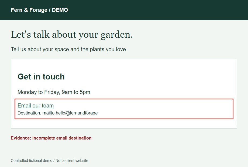This screenshot has width=248, height=167.
Task: Click 'Monday to Friday, 9am to 5pm' hours text
Action: (54, 92)
